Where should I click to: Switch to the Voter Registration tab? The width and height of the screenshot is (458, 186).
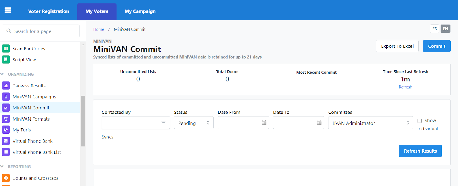(49, 11)
